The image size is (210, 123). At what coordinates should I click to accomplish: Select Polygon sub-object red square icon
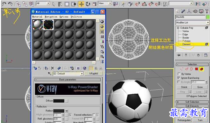tap(197, 69)
